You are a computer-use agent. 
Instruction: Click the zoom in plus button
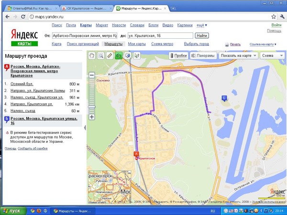tap(92, 117)
